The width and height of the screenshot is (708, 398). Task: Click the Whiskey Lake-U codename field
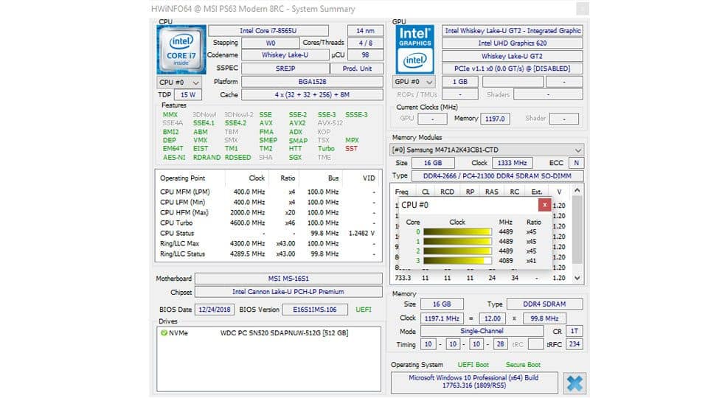(285, 55)
